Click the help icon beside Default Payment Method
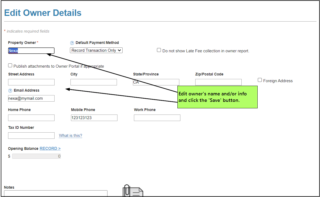This screenshot has height=197, width=320. pyautogui.click(x=72, y=43)
